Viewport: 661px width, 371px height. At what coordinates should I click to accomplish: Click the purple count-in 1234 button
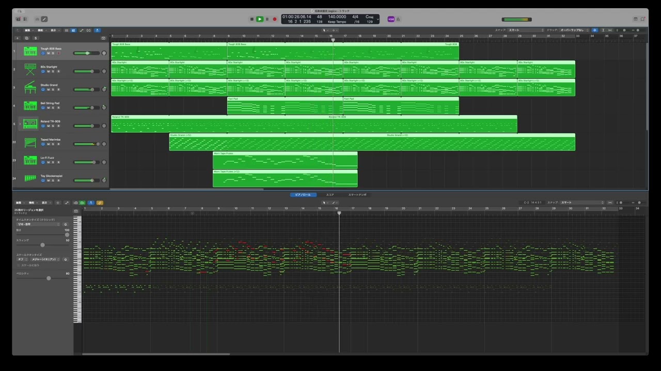point(391,19)
